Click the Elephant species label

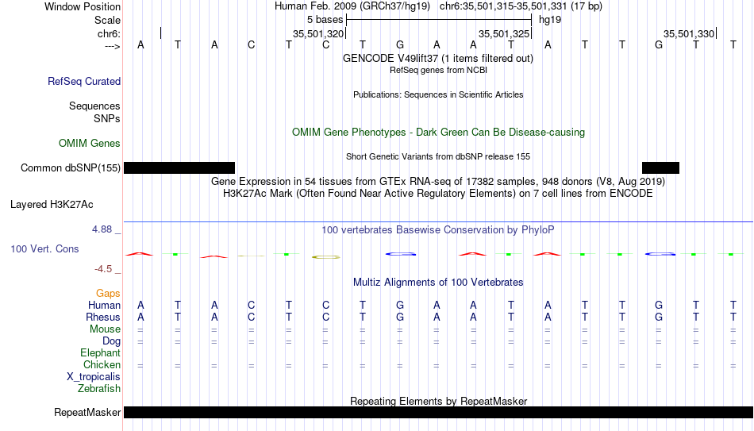click(101, 353)
